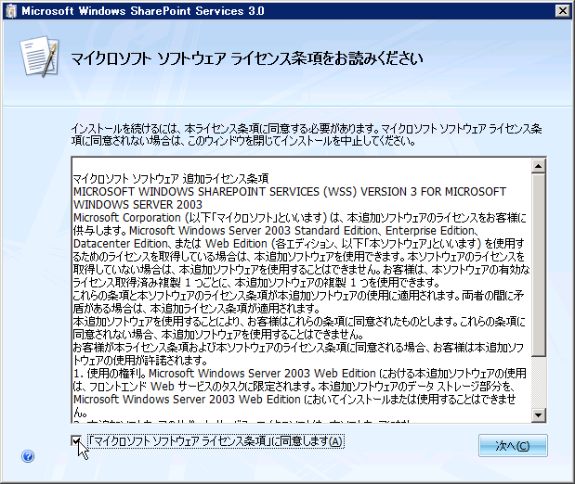575x484 pixels.
Task: Click the heading ライセンス条項をお読みください
Action: [x=248, y=58]
